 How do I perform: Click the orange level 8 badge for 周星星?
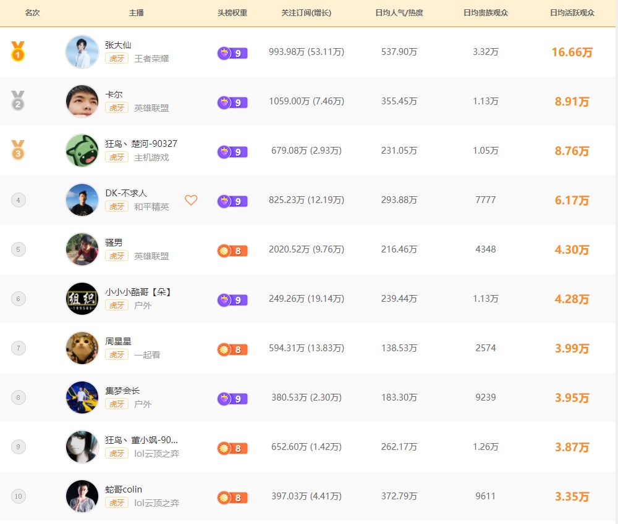[x=232, y=349]
